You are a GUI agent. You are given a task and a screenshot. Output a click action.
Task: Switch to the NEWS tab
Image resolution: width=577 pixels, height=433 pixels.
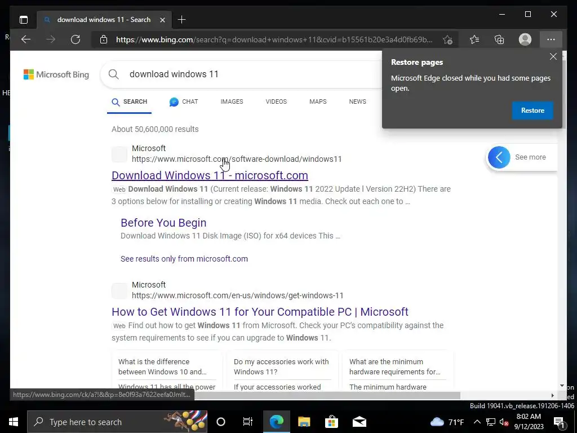(357, 101)
